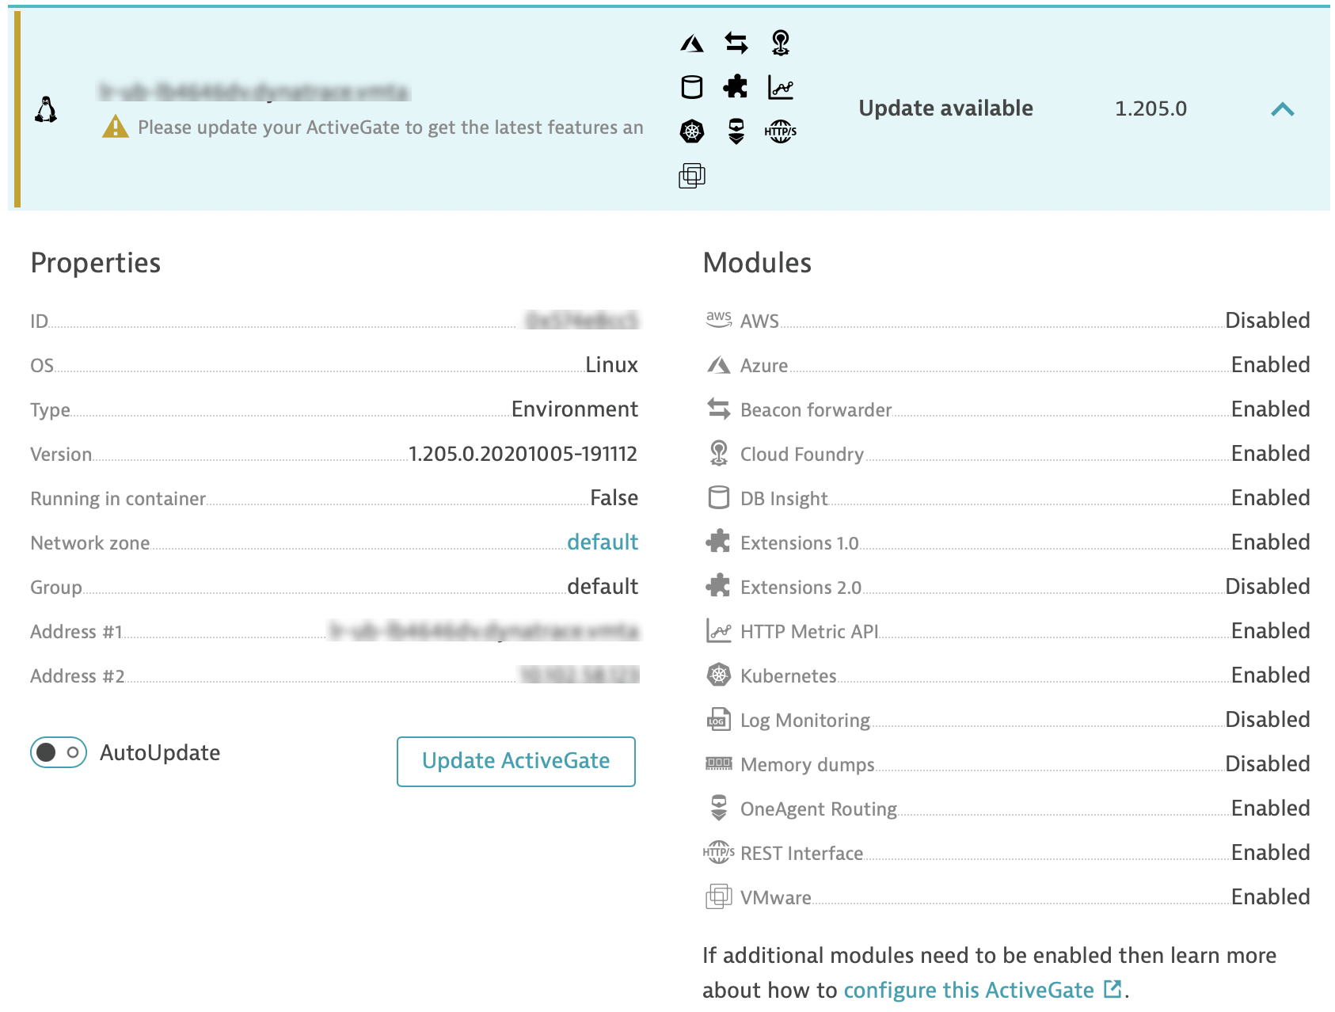This screenshot has width=1335, height=1012.
Task: Click the Network zone label
Action: tap(90, 543)
